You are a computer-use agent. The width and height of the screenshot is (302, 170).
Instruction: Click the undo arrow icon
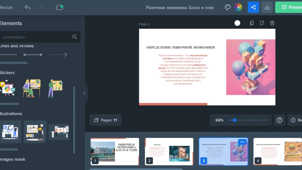tap(28, 7)
